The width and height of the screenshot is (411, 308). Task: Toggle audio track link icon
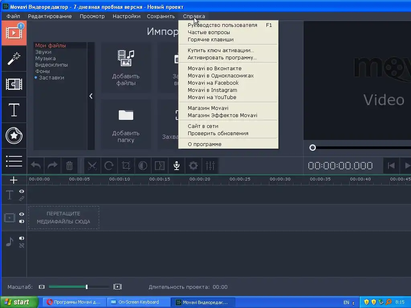pos(22,245)
